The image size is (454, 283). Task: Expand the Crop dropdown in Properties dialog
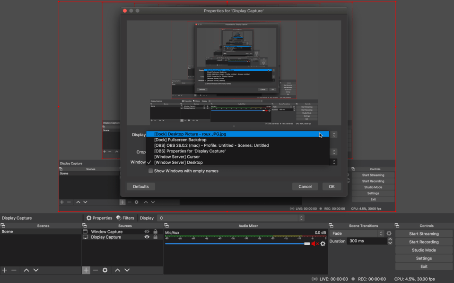[334, 152]
